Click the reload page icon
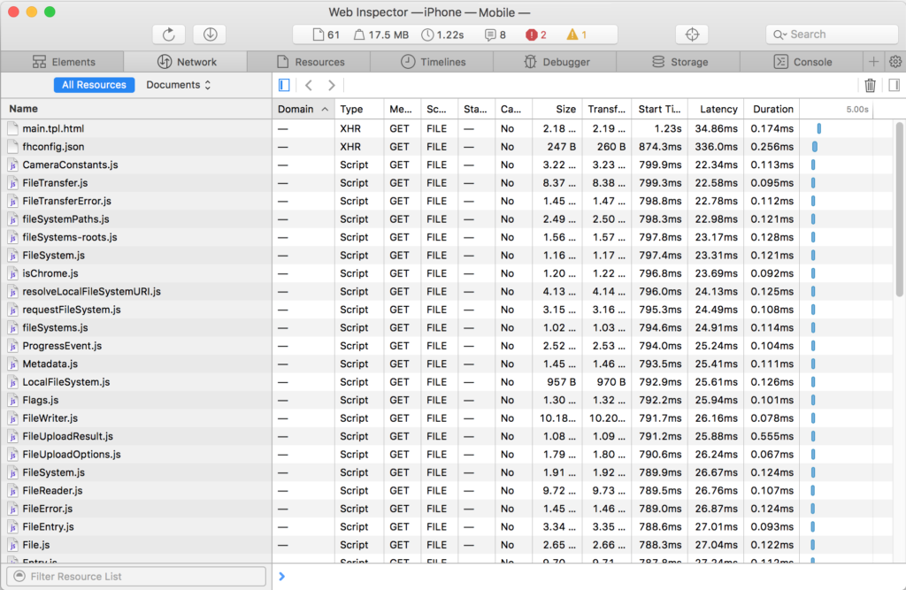The image size is (906, 590). coord(168,34)
